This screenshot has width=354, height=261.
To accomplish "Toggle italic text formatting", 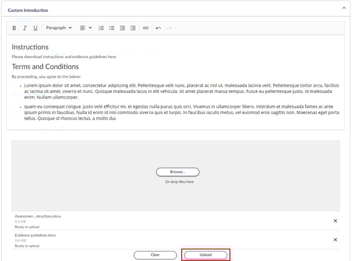I will point(25,28).
